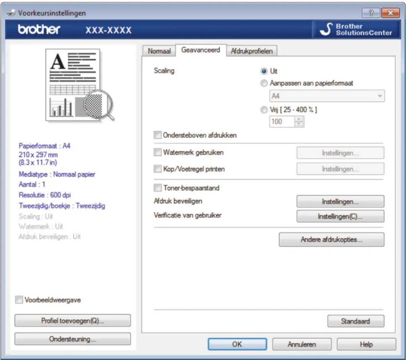The height and width of the screenshot is (360, 406).
Task: Select the Geavanceerd tab
Action: click(201, 50)
